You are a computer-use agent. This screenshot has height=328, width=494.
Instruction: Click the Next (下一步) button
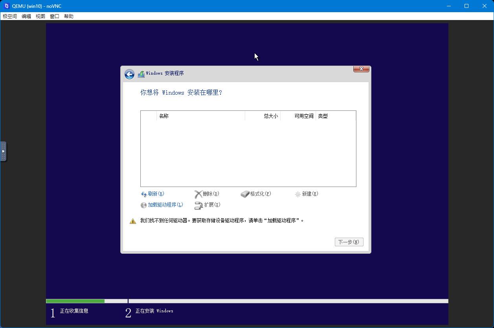point(349,242)
